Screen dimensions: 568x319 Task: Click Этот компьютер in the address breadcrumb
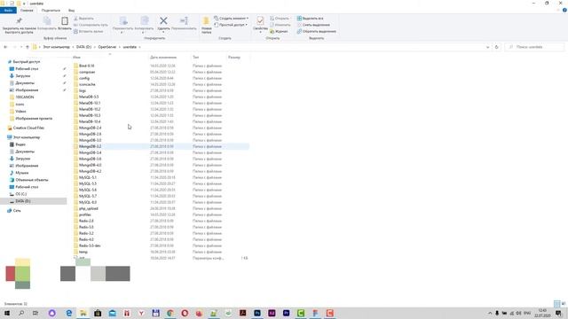(x=56, y=47)
